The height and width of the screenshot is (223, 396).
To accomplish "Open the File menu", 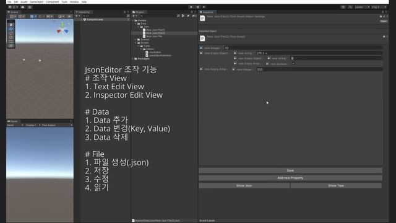I will [x=9, y=2].
